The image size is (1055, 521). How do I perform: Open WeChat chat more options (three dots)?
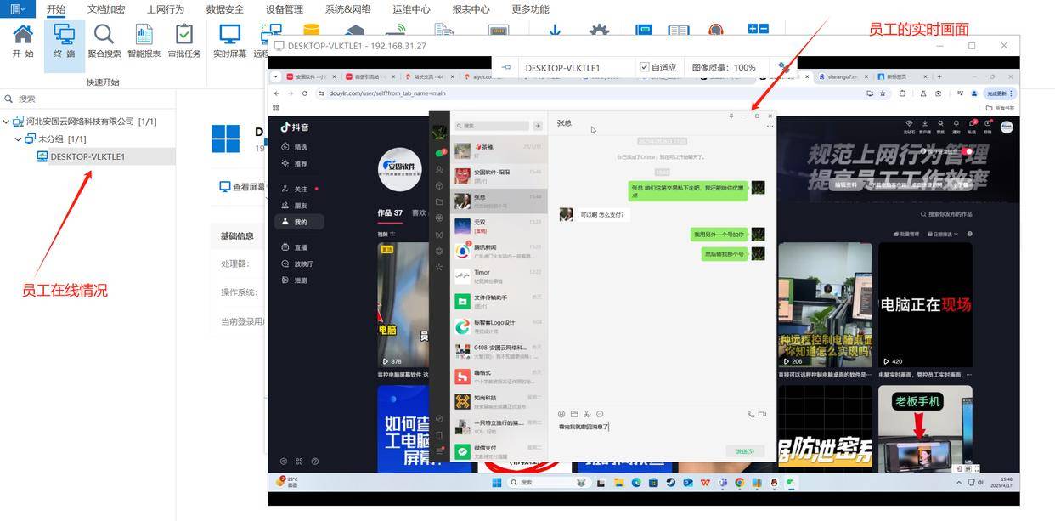[770, 126]
